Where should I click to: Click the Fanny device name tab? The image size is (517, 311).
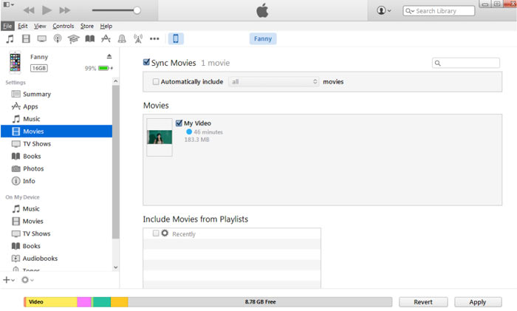[263, 39]
